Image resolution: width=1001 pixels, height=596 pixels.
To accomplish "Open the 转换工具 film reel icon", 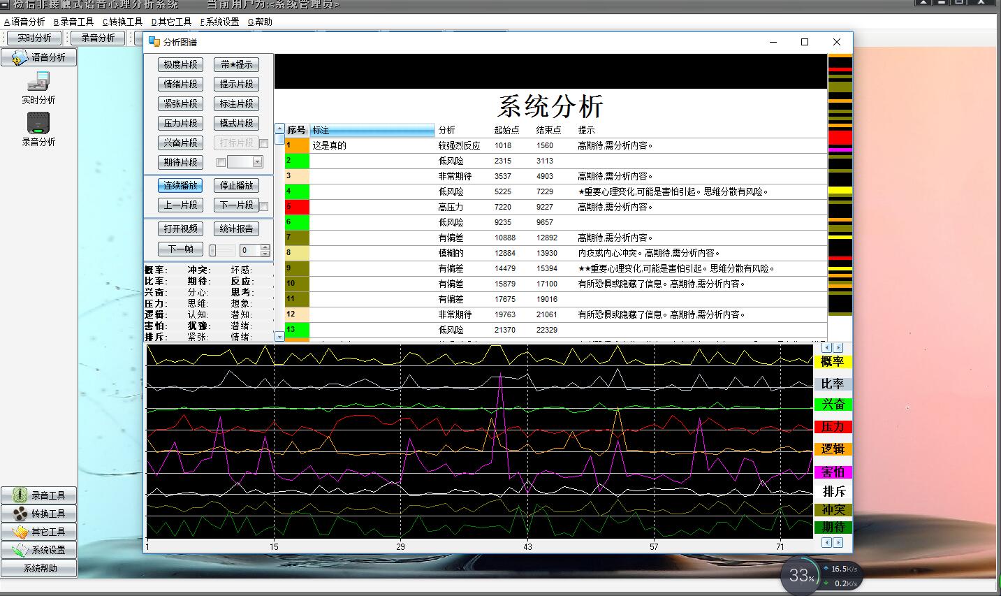I will tap(20, 514).
